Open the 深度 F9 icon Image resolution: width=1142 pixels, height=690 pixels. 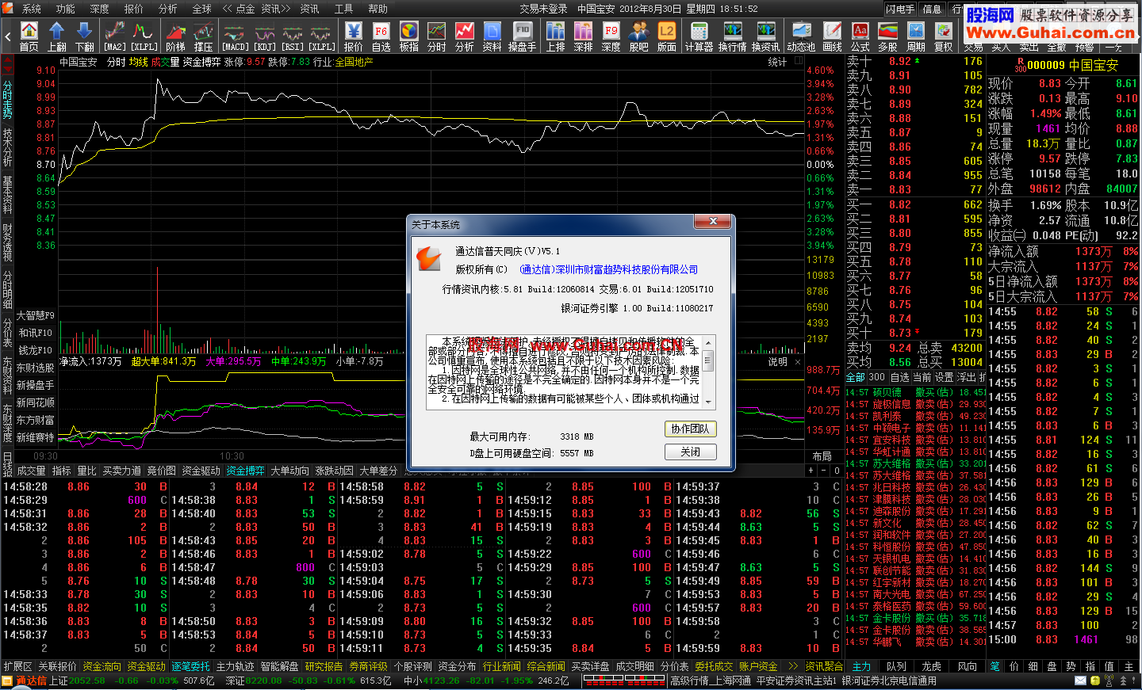click(x=611, y=36)
